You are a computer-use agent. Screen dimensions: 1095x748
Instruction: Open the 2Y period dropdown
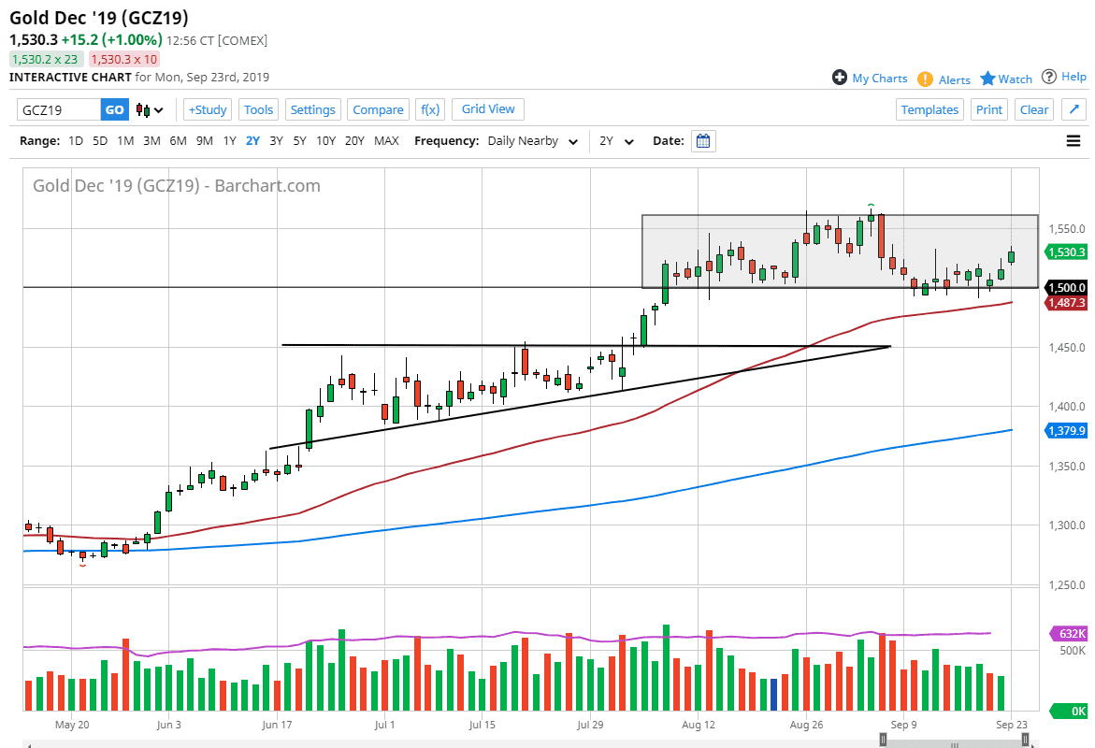pyautogui.click(x=617, y=141)
